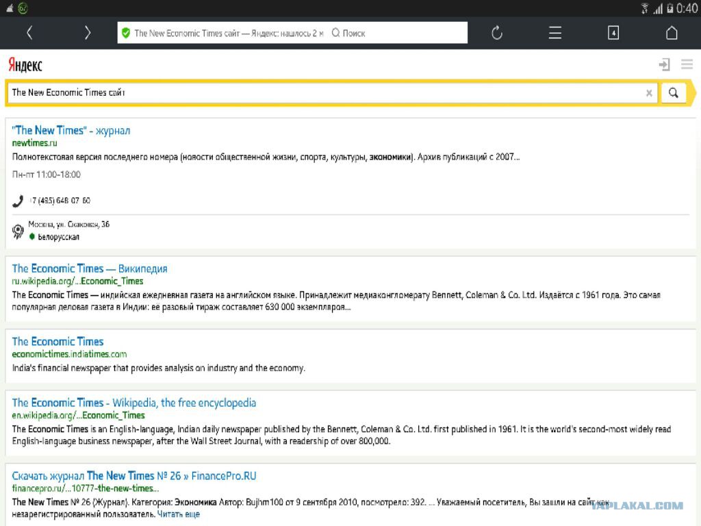
Task: Tap the Белорусская metro station label
Action: click(x=58, y=236)
